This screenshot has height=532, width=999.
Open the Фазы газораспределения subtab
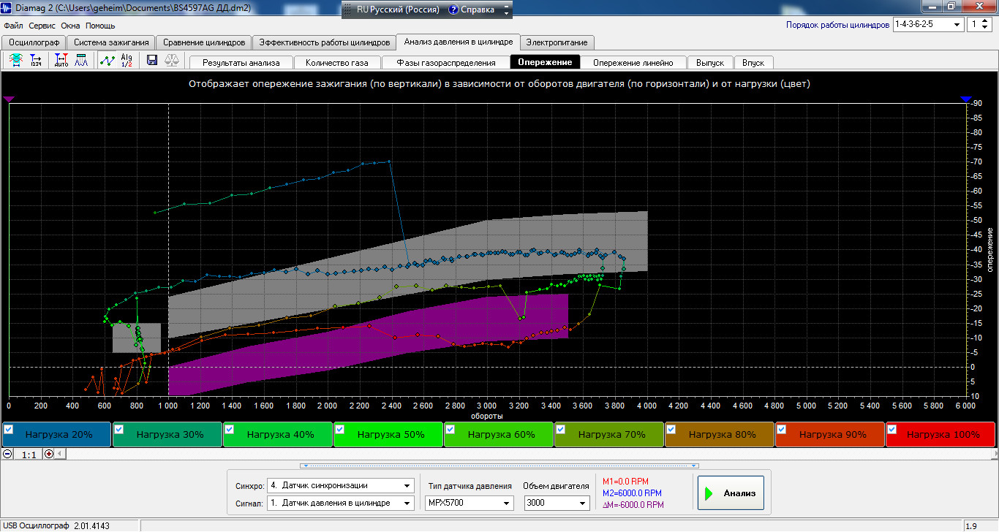coord(445,63)
